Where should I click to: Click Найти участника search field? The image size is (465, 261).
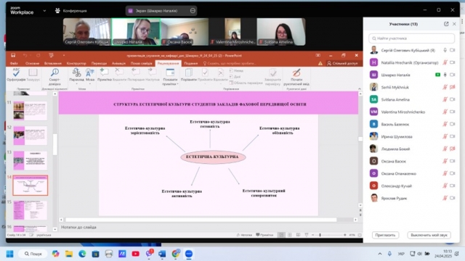tap(412, 38)
